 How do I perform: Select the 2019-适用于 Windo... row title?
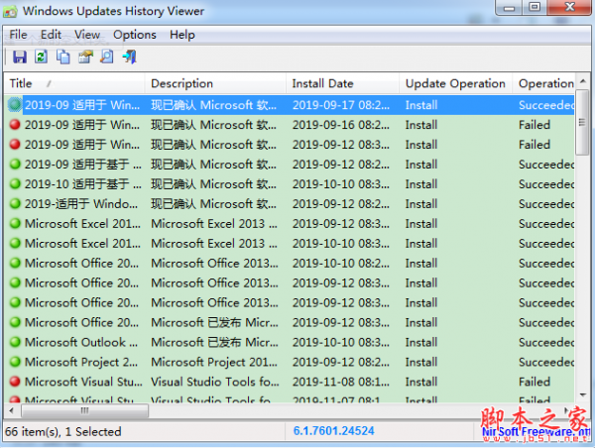81,204
